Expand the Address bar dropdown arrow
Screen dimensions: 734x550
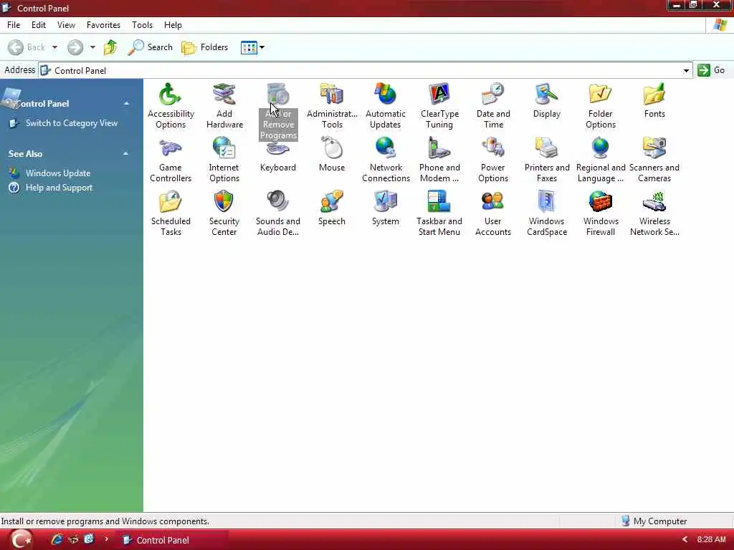click(686, 71)
